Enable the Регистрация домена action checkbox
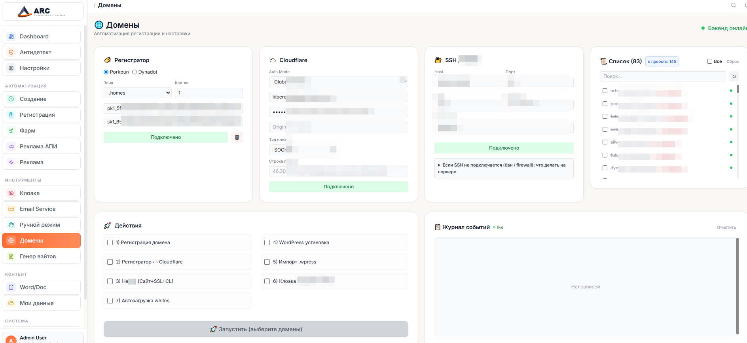Viewport: 747px width, 343px height. [110, 243]
